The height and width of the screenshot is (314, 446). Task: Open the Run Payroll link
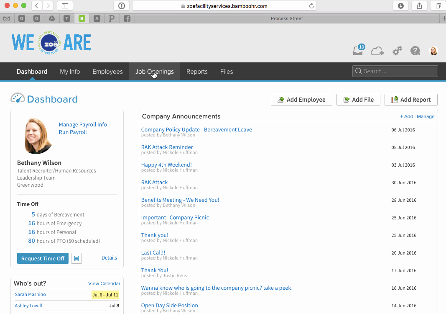tap(72, 132)
